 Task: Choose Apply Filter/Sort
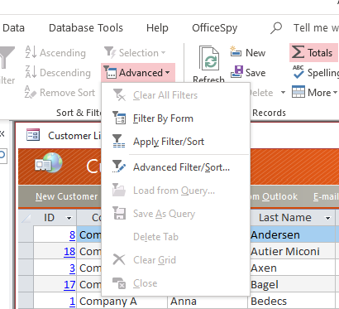(x=175, y=142)
